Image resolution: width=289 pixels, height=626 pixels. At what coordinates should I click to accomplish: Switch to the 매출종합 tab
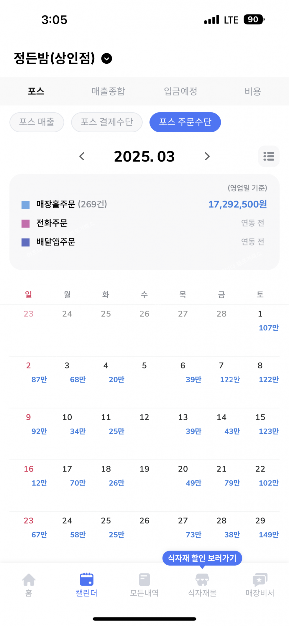click(108, 91)
